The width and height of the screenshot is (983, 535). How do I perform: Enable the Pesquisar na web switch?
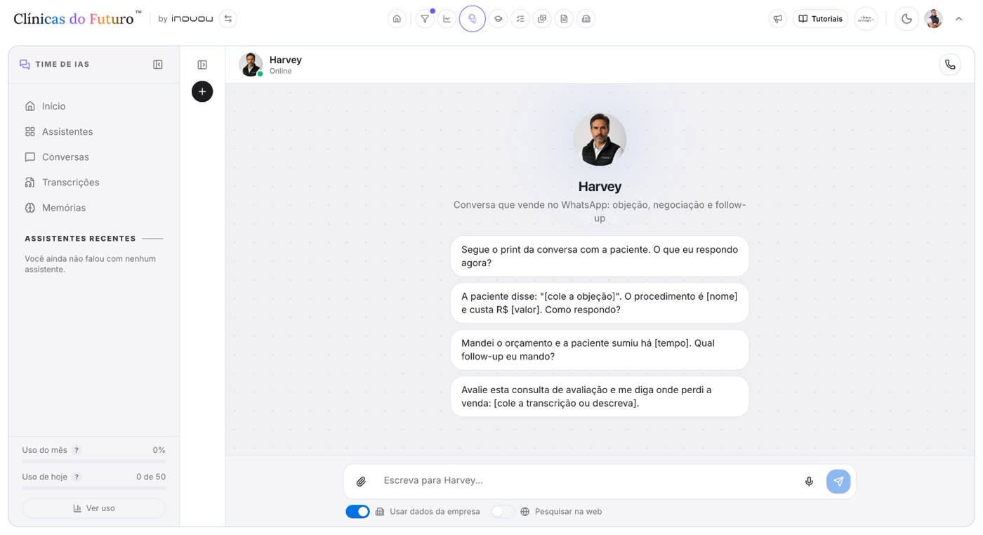(503, 512)
